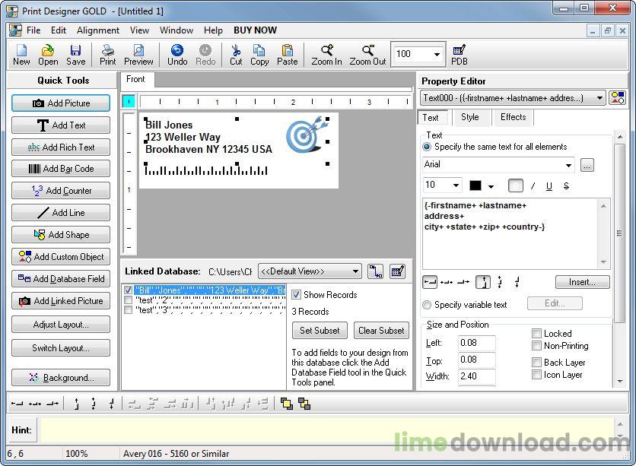Open the Alignment menu
This screenshot has height=466, width=636.
pos(97,30)
